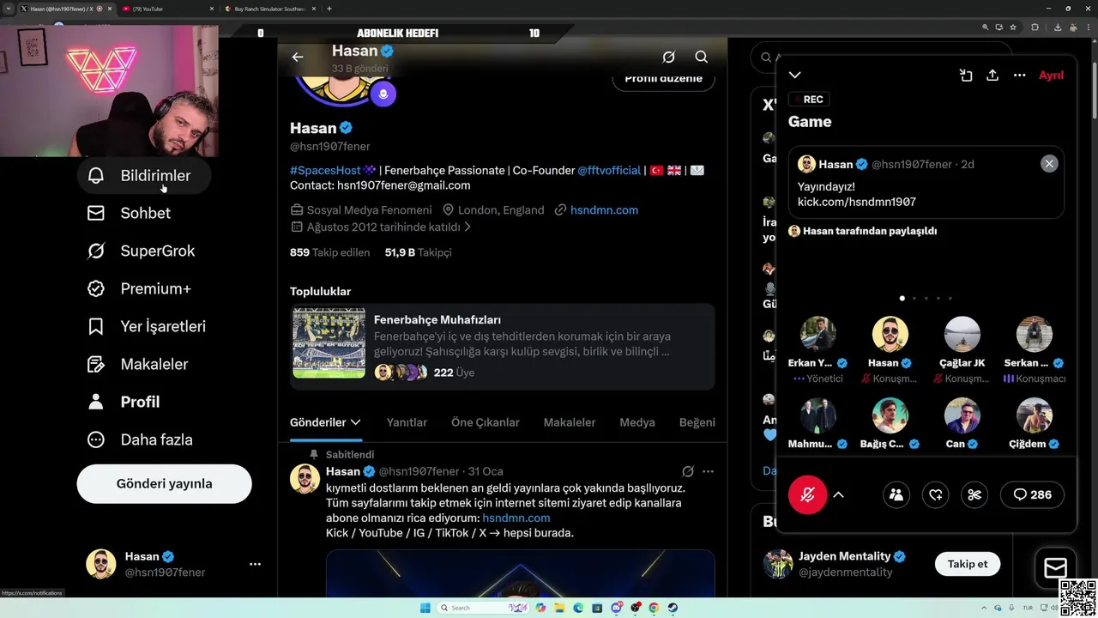
Task: Toggle the red muted microphone button
Action: (x=807, y=494)
